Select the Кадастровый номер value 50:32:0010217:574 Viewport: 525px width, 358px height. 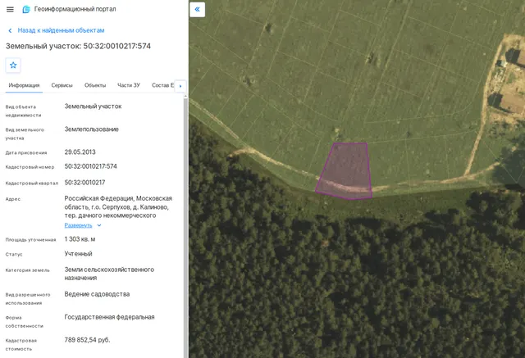pyautogui.click(x=91, y=166)
